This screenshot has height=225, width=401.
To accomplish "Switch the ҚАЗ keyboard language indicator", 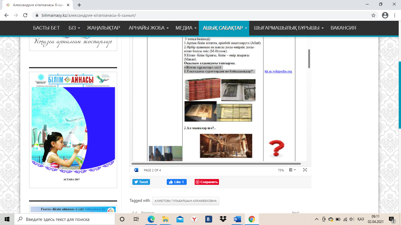I will [361, 219].
